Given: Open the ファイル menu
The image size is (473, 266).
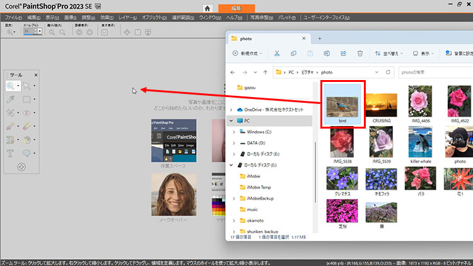Looking at the screenshot, I should (13, 17).
